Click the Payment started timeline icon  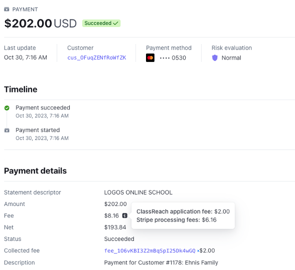7,130
